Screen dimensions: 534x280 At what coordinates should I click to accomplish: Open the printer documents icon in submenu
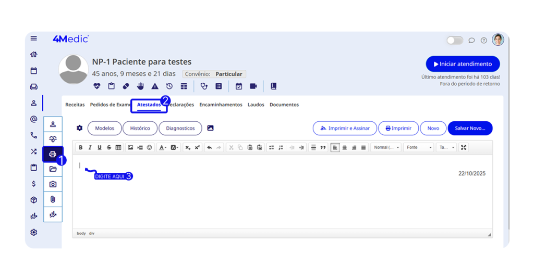(x=53, y=155)
